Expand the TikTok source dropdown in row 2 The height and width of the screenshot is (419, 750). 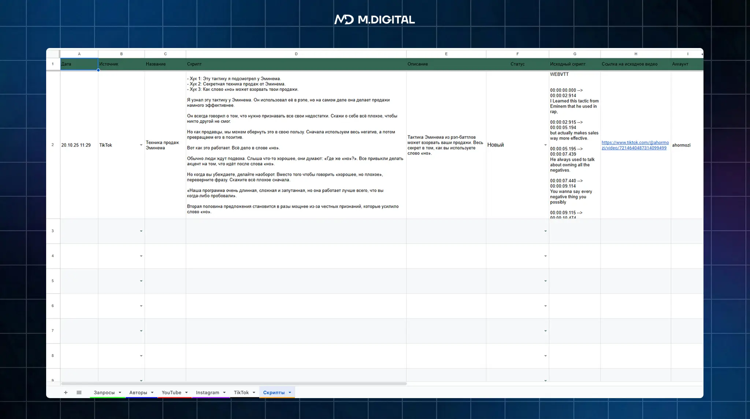[141, 145]
